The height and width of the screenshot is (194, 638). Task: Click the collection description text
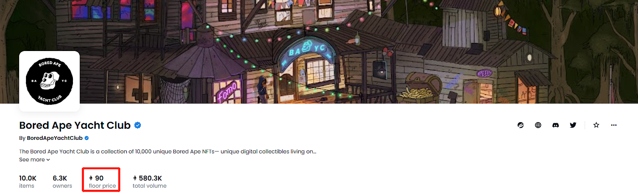168,151
